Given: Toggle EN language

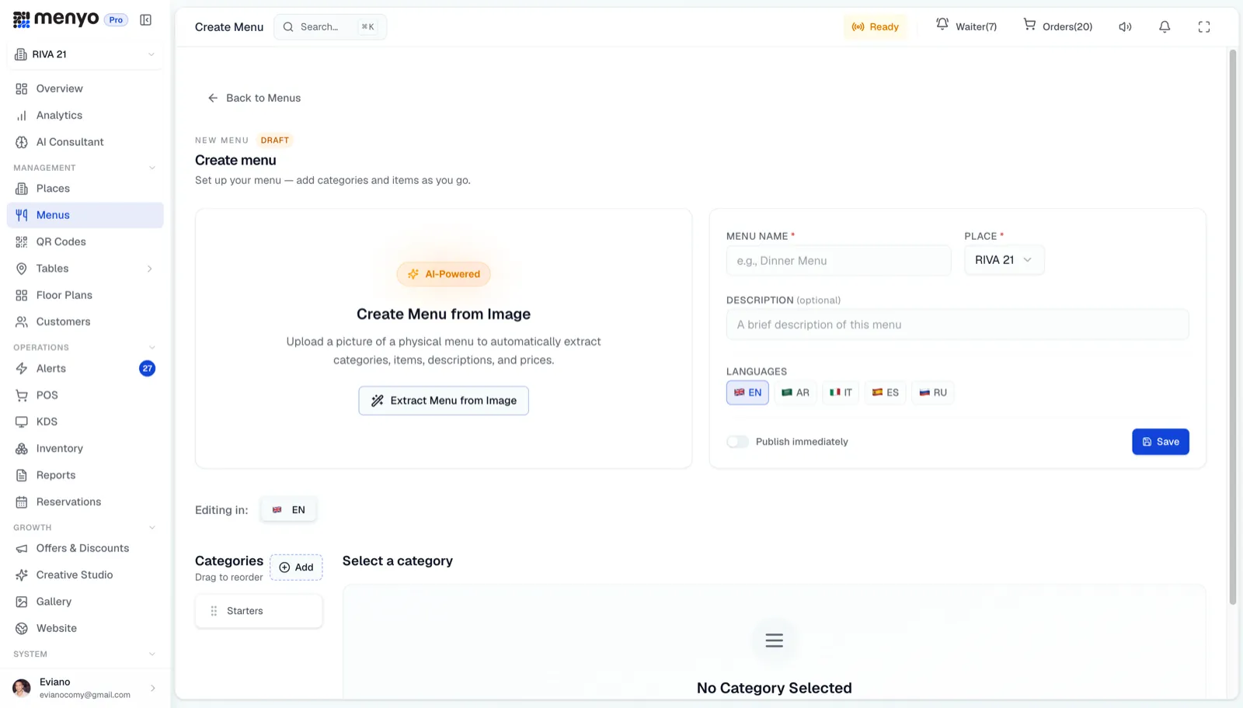Looking at the screenshot, I should coord(747,393).
